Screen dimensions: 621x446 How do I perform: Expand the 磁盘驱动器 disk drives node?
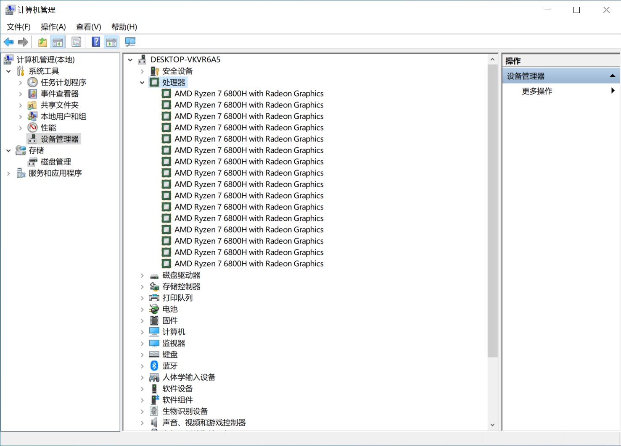tap(142, 275)
